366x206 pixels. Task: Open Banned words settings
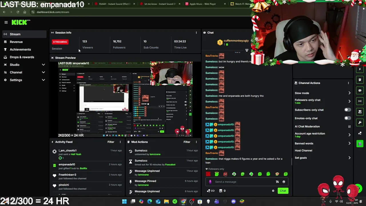323,143
